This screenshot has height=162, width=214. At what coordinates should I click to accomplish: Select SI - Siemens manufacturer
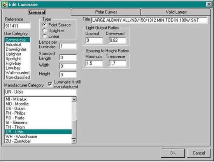[x=38, y=122]
